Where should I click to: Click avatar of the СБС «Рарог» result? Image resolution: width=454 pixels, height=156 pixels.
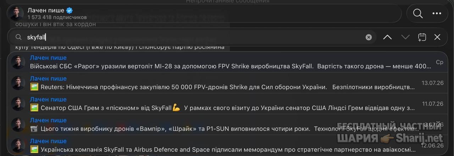tap(18, 62)
